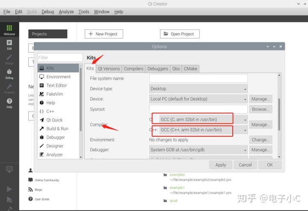Open the Tools menu
The image size is (308, 211).
coord(84,12)
